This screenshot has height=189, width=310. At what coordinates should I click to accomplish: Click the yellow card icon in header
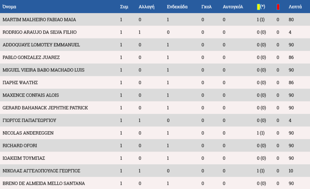pyautogui.click(x=258, y=7)
